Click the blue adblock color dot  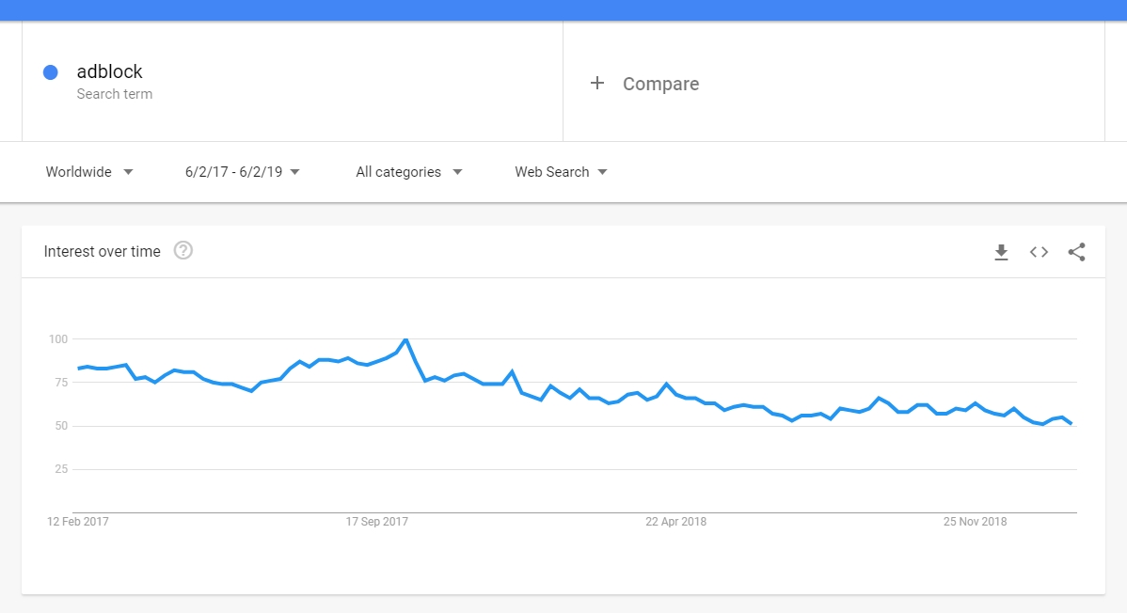pyautogui.click(x=50, y=71)
